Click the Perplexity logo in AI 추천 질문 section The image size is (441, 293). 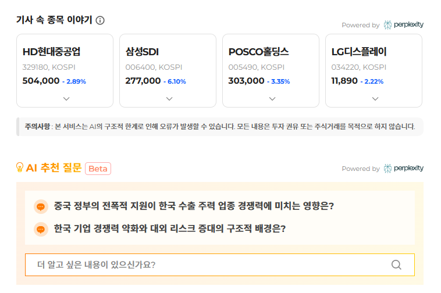pyautogui.click(x=388, y=169)
